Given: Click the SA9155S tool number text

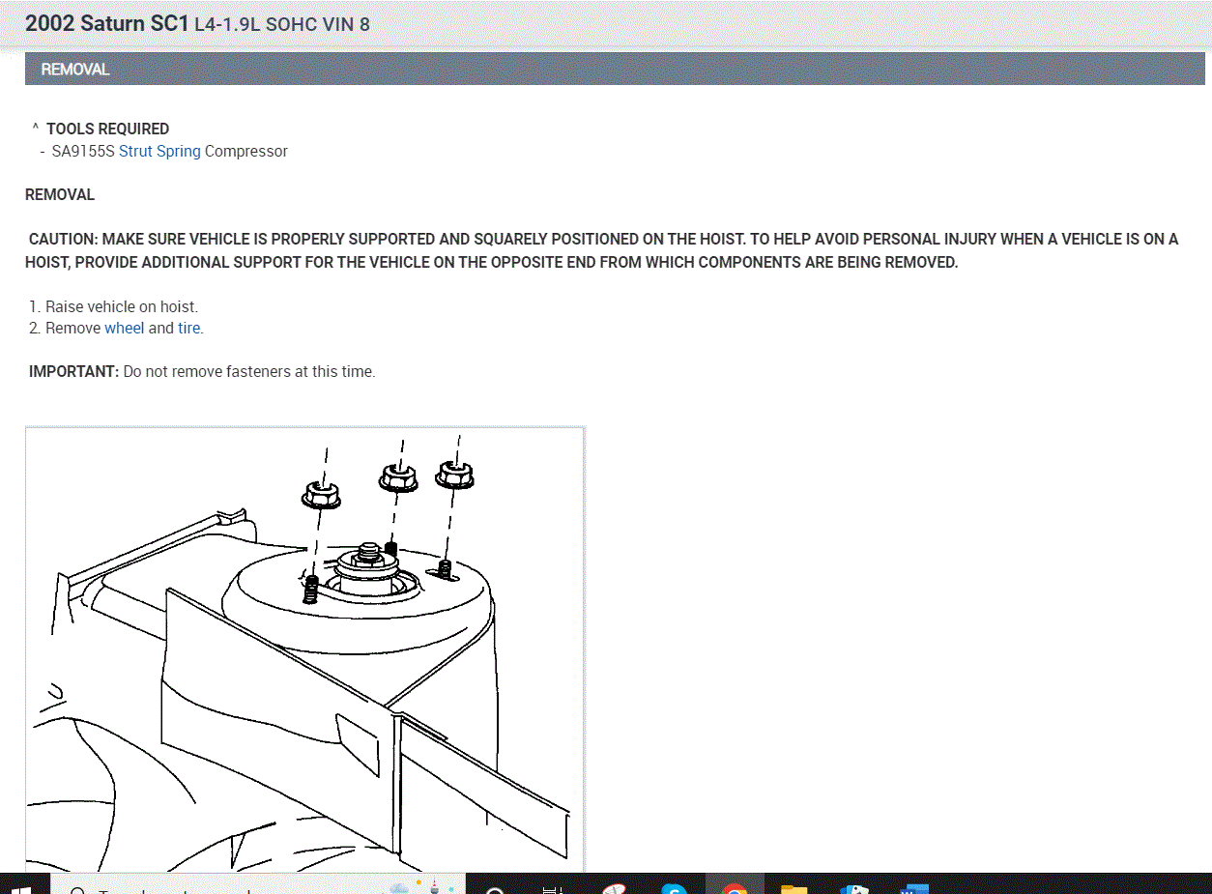Looking at the screenshot, I should coord(83,151).
